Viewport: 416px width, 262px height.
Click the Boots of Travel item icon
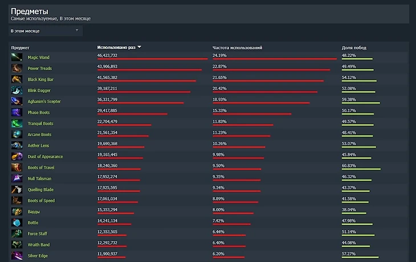click(17, 167)
